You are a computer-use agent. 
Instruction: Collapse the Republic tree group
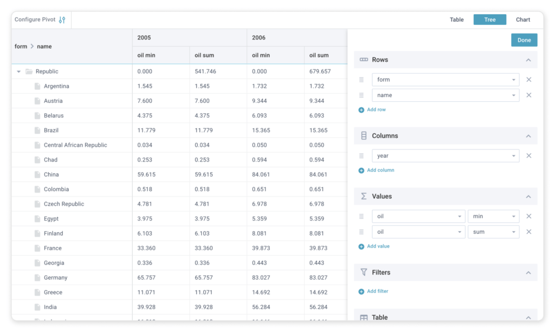[19, 71]
